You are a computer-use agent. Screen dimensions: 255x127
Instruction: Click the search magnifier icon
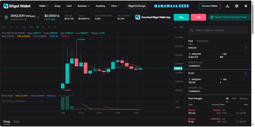click(192, 30)
